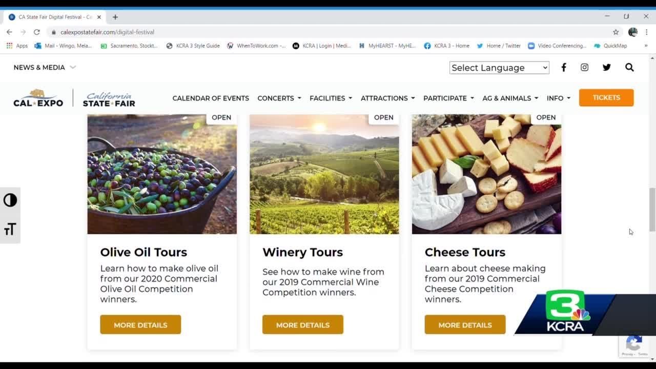Image resolution: width=656 pixels, height=369 pixels.
Task: Click More Details for Olive Oil Tours
Action: pos(140,325)
